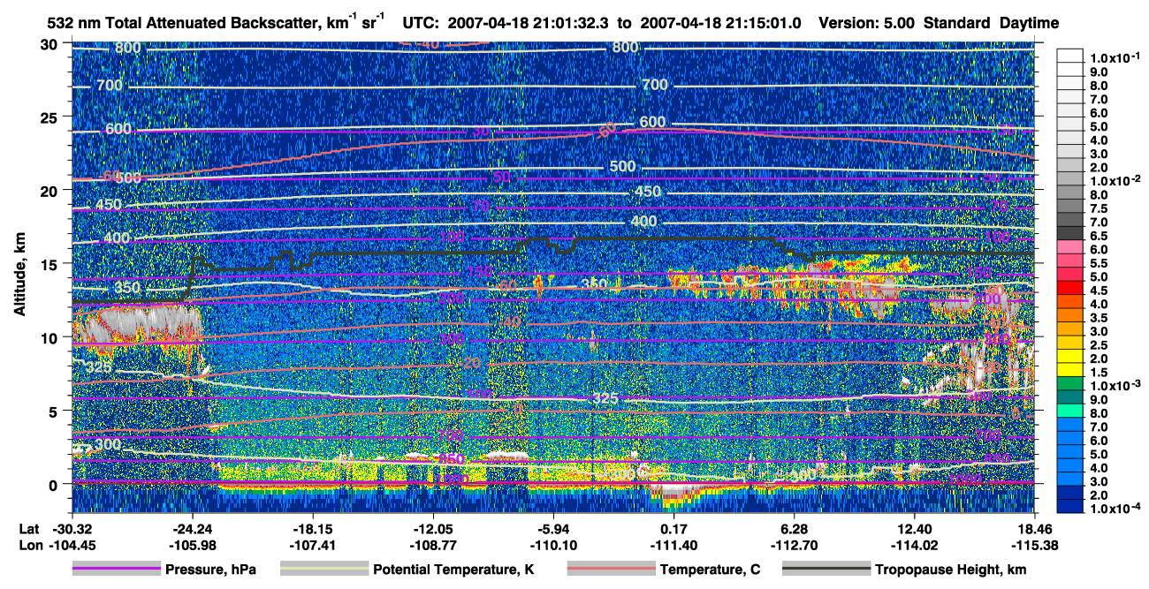Click the 'Temperature, C' legend label
This screenshot has width=1149, height=589.
pos(710,570)
